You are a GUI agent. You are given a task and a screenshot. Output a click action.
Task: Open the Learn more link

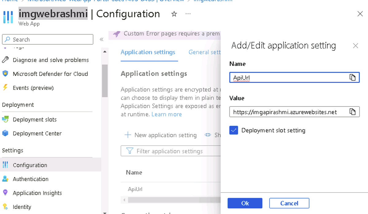click(167, 114)
